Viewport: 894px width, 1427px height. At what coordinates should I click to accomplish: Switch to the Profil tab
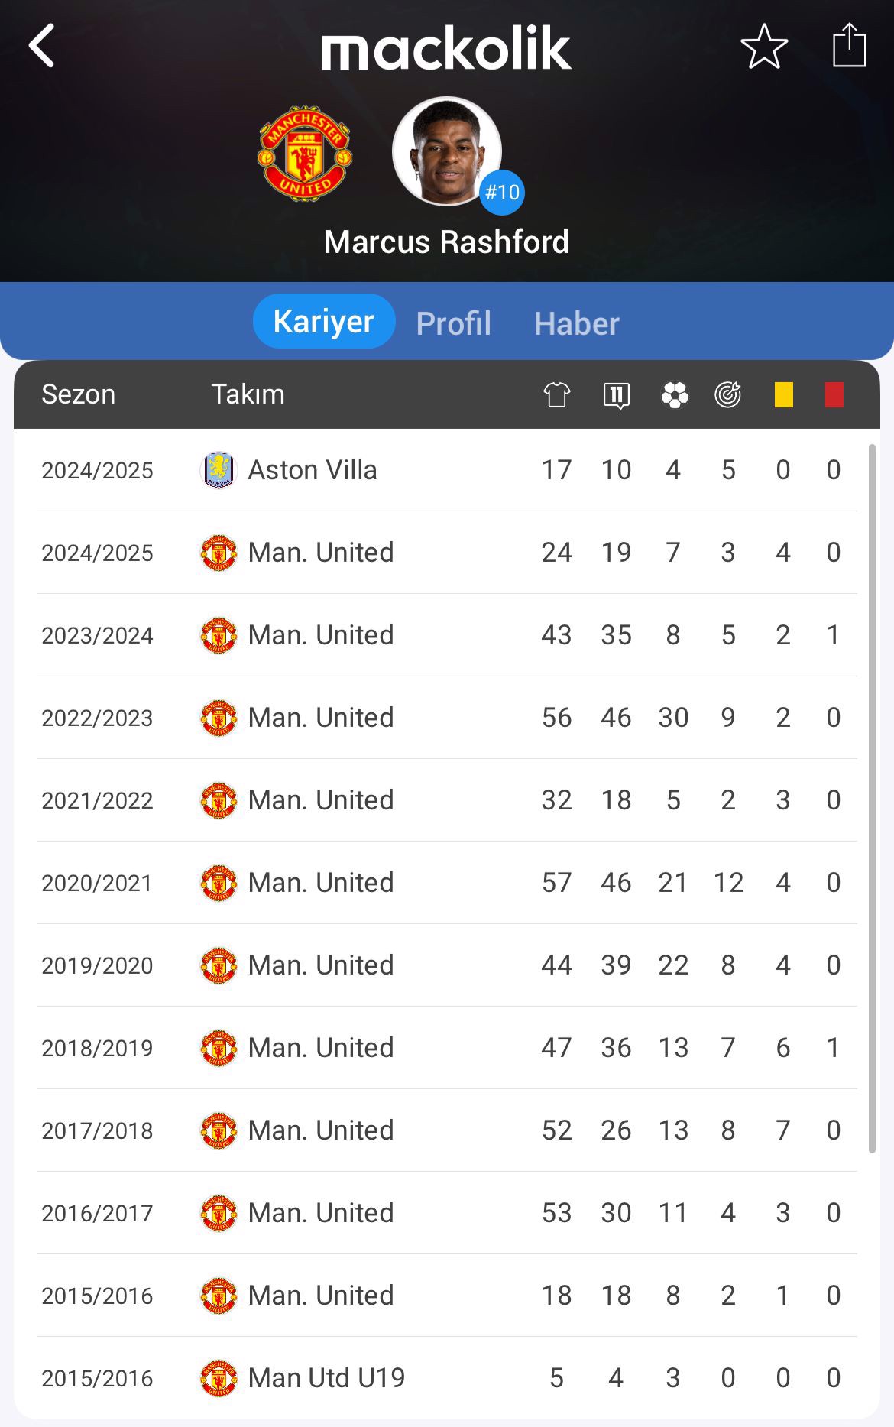(x=454, y=323)
